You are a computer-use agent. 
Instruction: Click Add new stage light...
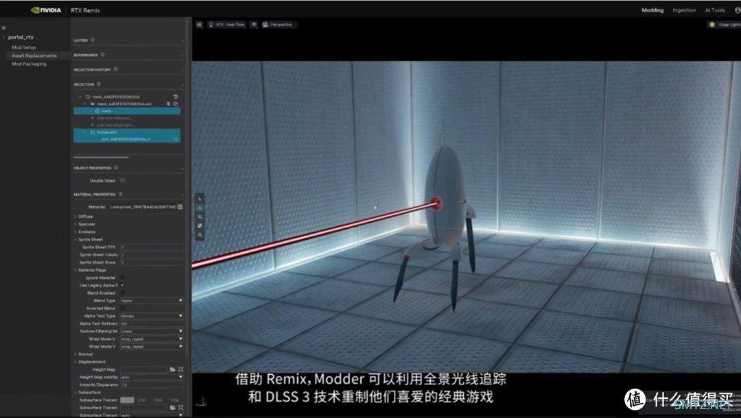pyautogui.click(x=116, y=125)
